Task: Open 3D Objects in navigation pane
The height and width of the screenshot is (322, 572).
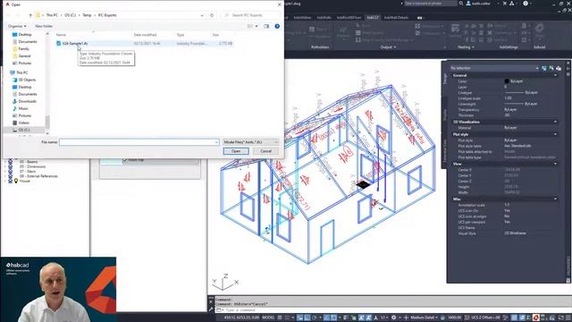Action: [x=27, y=80]
